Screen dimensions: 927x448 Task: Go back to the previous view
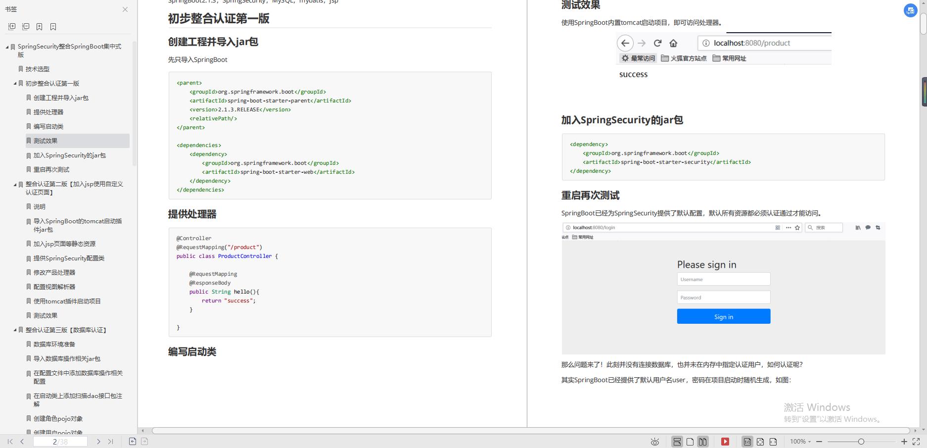[132, 441]
